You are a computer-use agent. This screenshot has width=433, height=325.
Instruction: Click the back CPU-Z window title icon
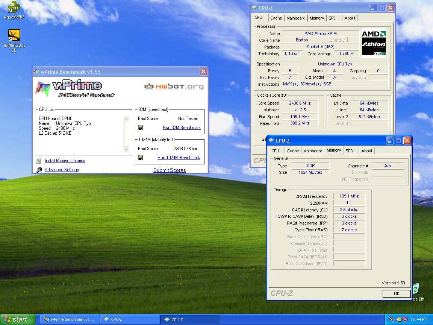click(x=254, y=8)
